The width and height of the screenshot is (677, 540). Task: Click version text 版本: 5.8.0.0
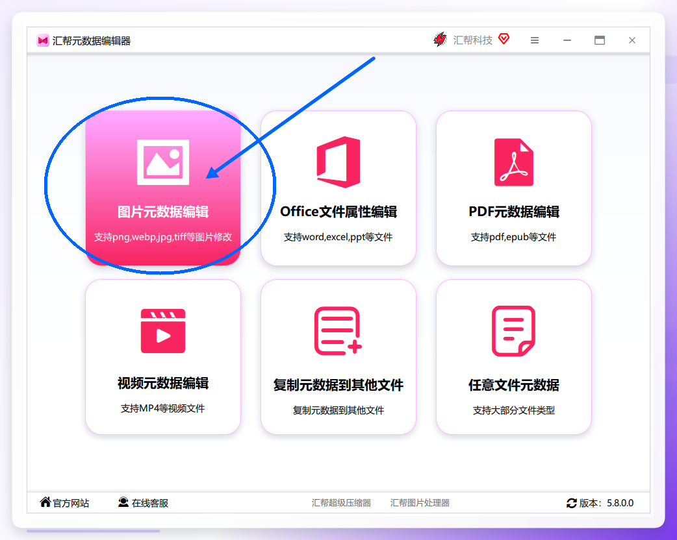click(606, 503)
